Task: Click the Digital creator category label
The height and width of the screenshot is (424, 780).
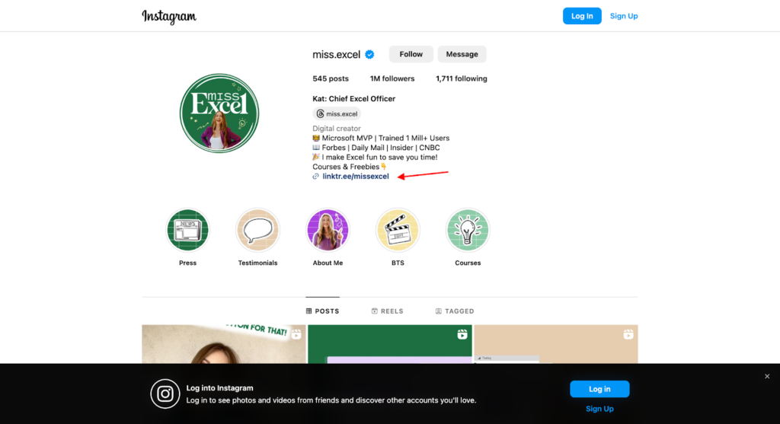Action: (x=336, y=128)
